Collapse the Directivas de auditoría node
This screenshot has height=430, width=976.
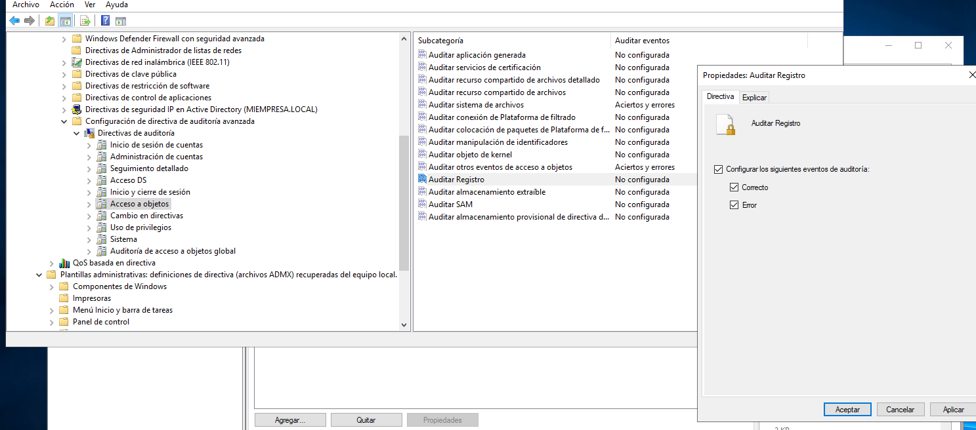pyautogui.click(x=77, y=133)
